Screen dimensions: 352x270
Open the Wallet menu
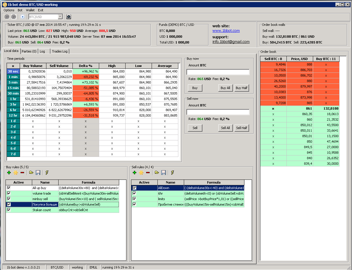(30, 10)
